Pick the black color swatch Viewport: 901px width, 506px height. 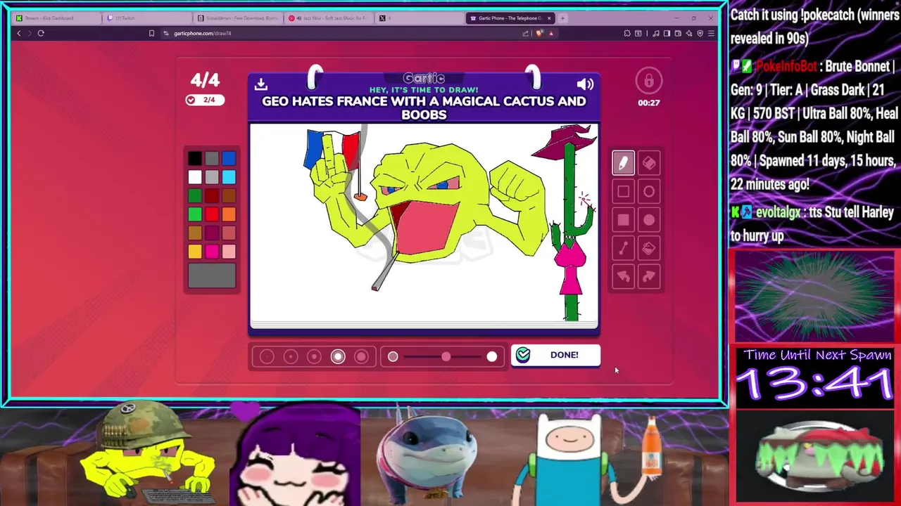[195, 159]
